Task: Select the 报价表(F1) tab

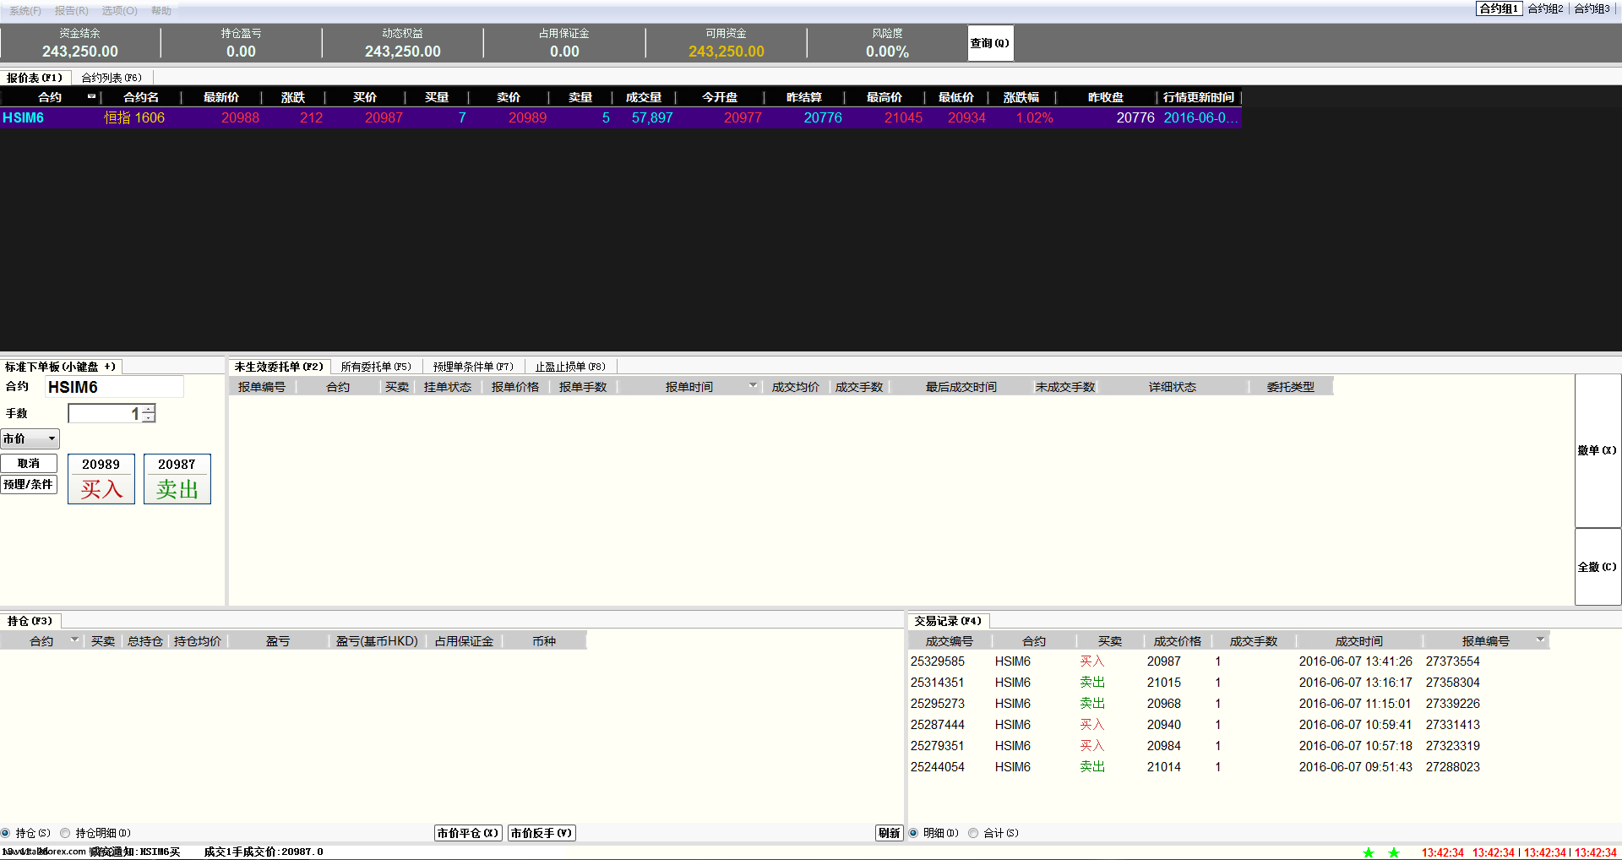Action: [35, 78]
